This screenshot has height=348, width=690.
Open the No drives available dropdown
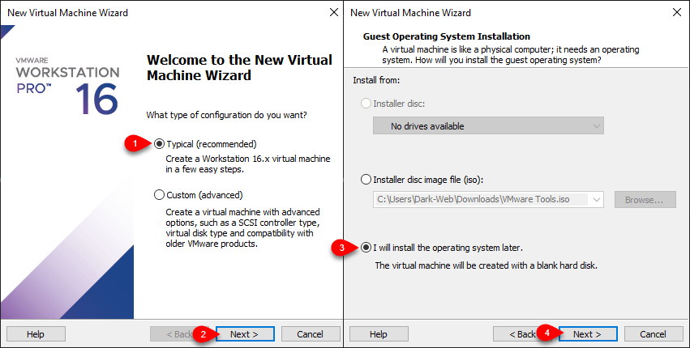(x=488, y=126)
